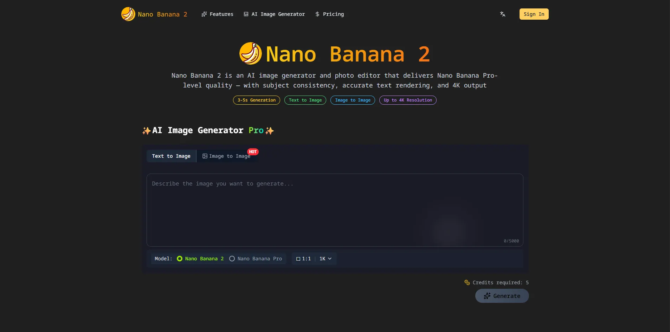Open the 1:1 aspect ratio selector
The height and width of the screenshot is (332, 670).
coord(303,259)
